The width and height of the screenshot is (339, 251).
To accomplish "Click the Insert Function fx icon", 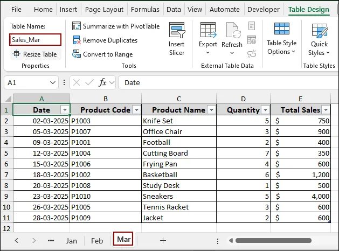I will 103,82.
